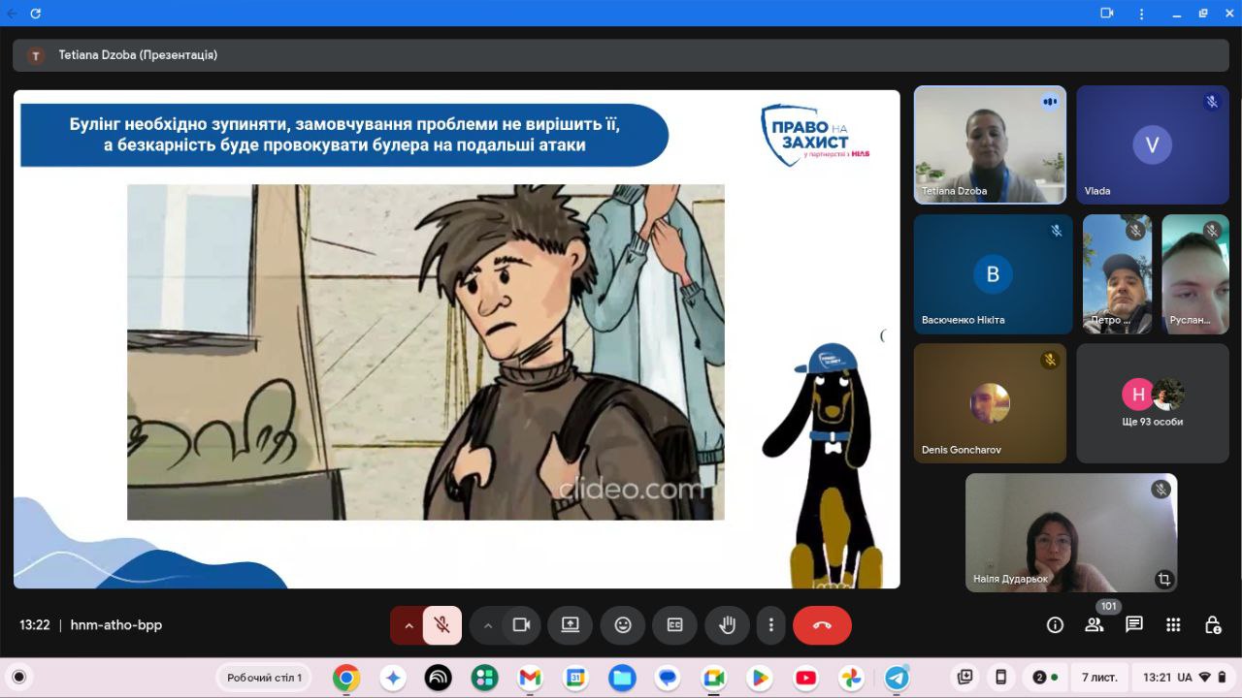Open host controls lock icon
The width and height of the screenshot is (1242, 698).
pyautogui.click(x=1212, y=625)
